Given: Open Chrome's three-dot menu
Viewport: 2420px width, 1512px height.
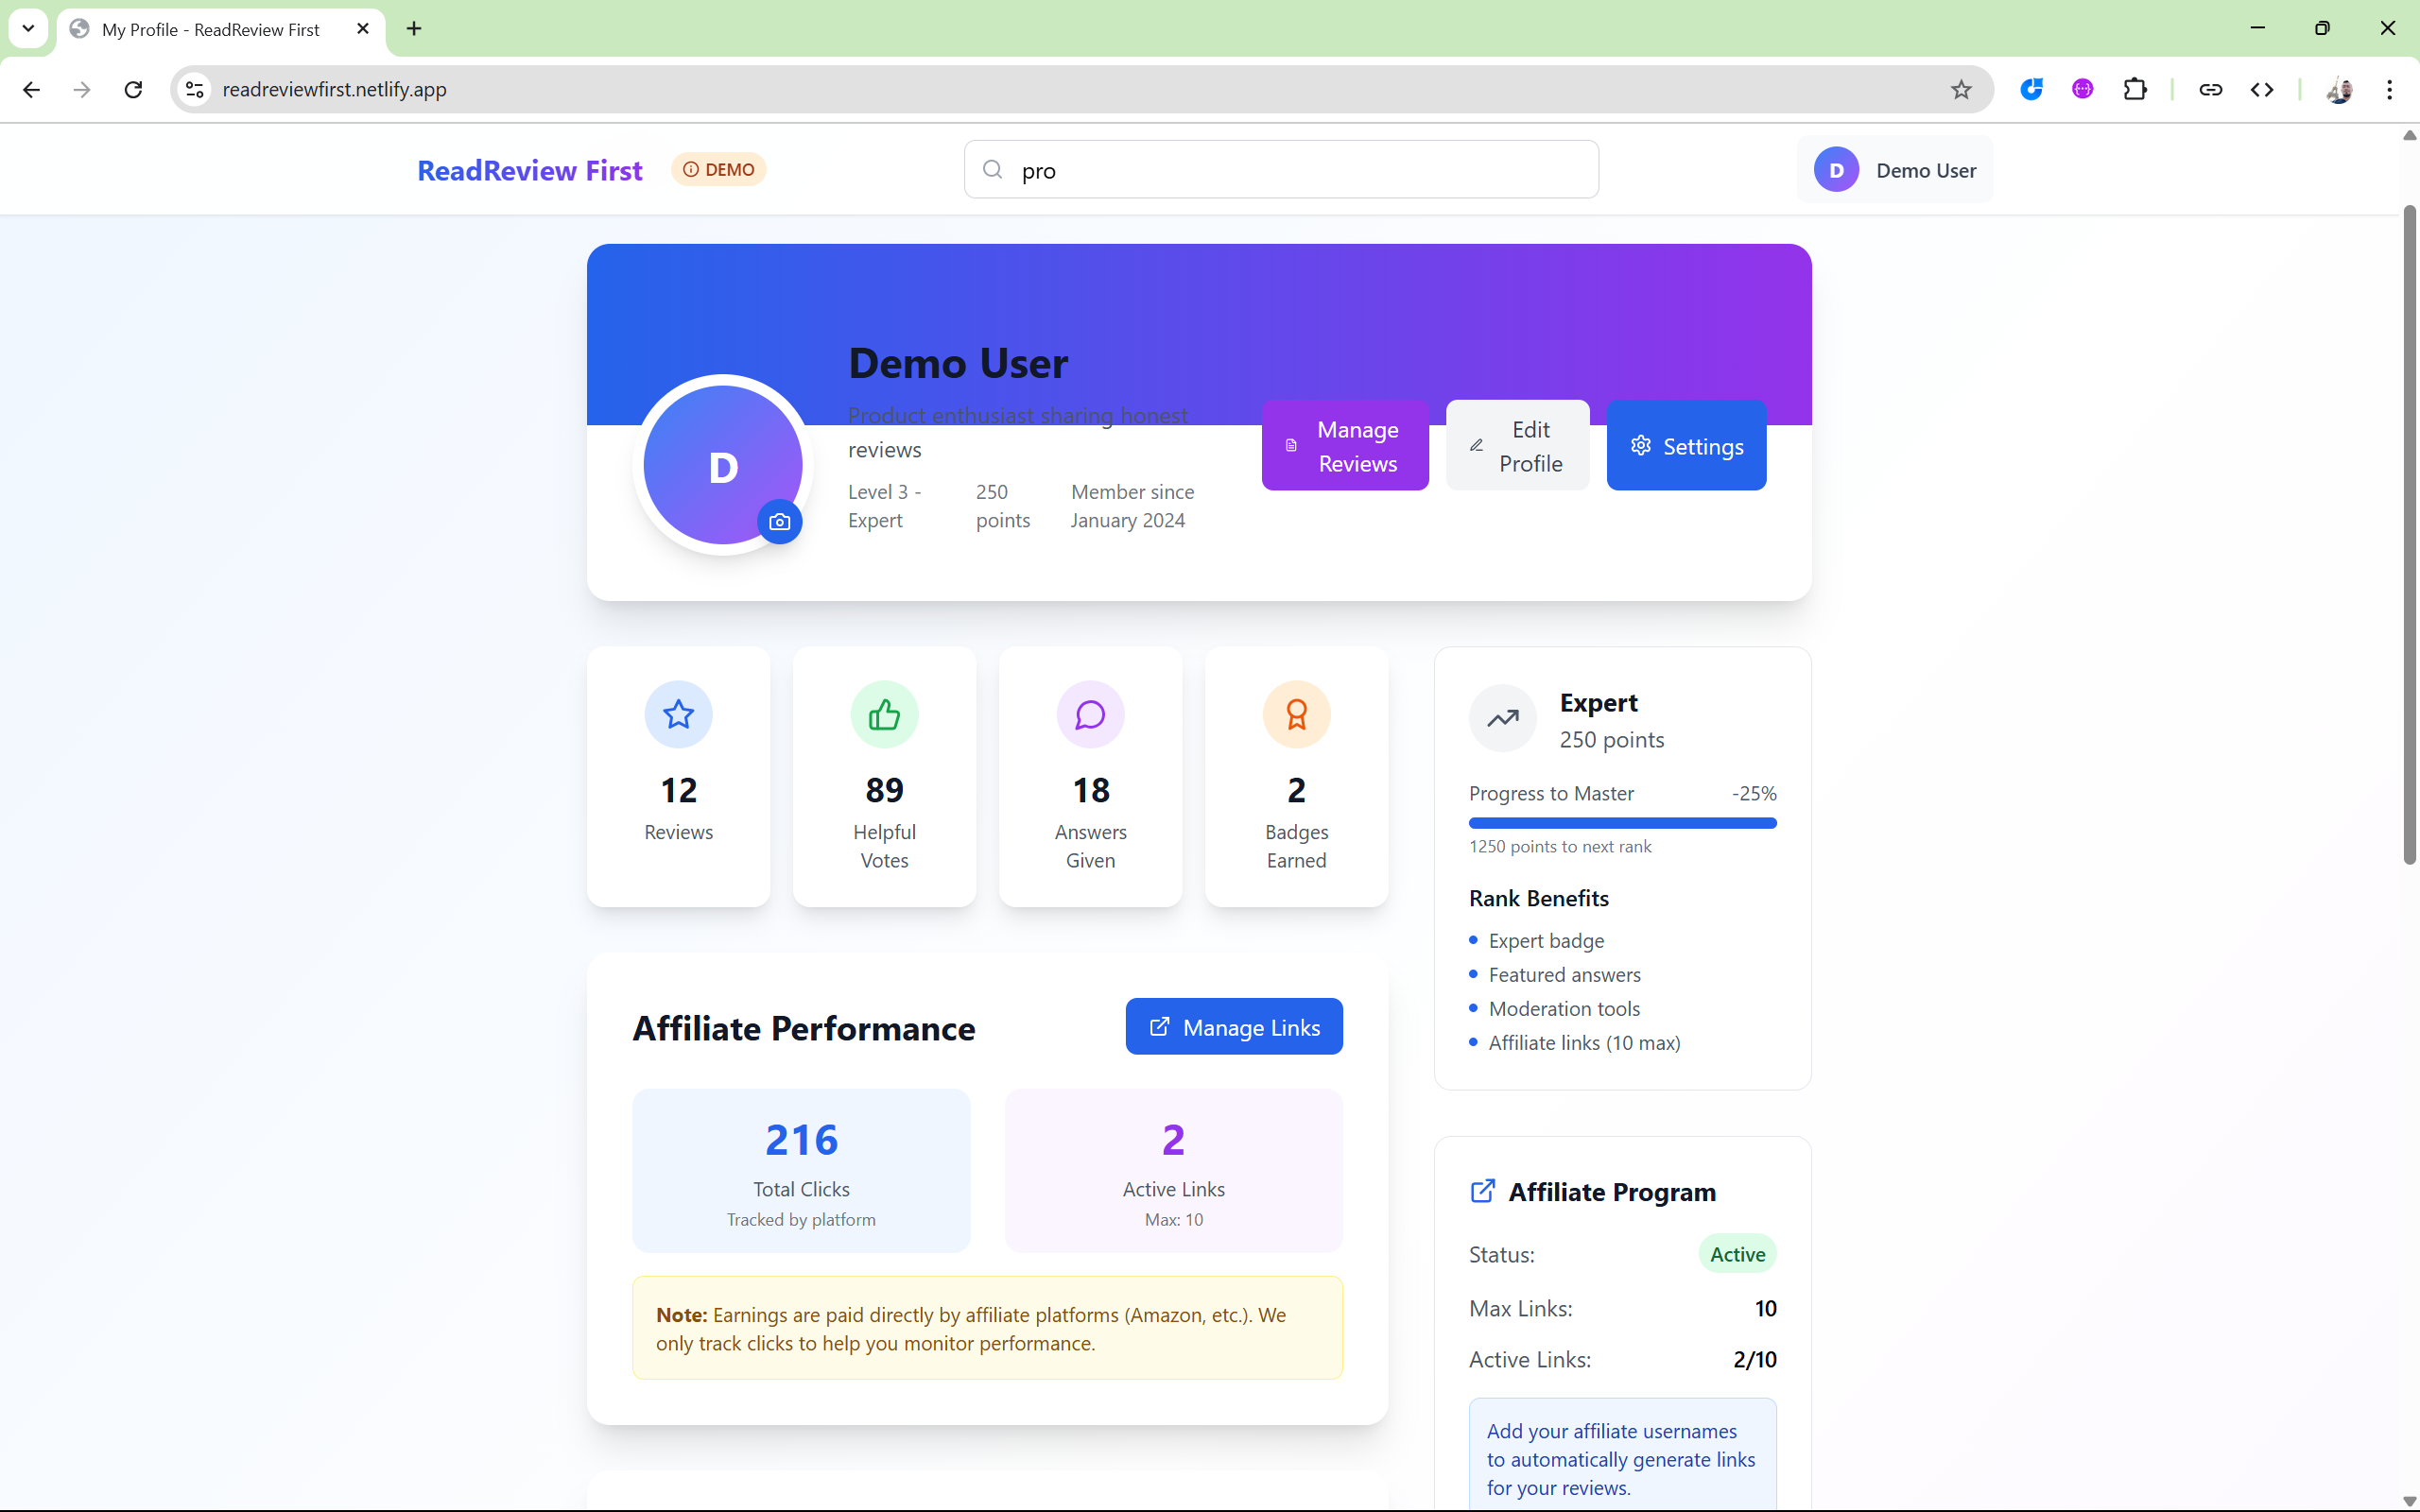Looking at the screenshot, I should click(2389, 90).
